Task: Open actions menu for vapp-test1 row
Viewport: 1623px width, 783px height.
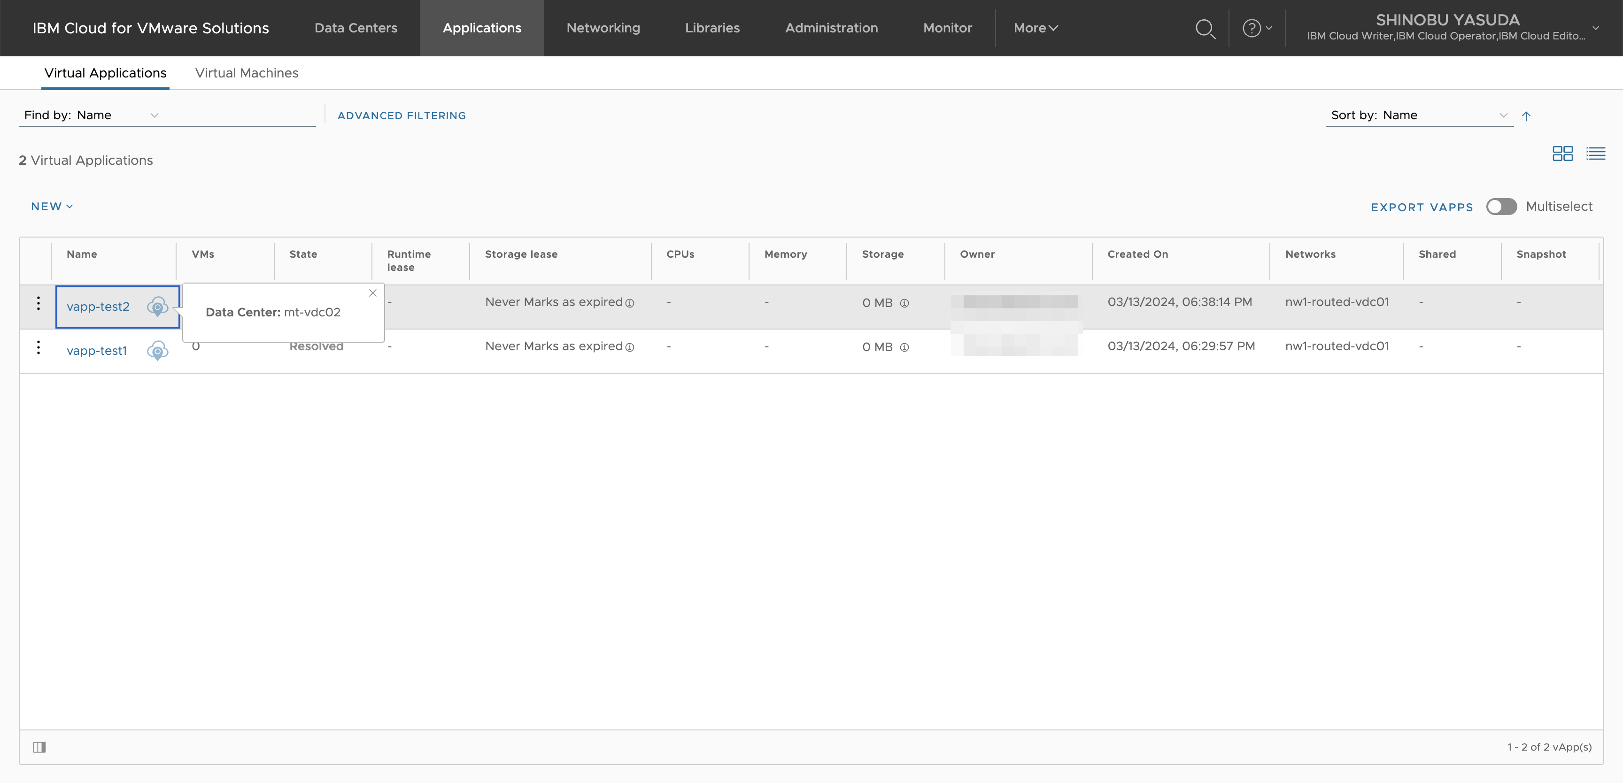Action: point(39,348)
